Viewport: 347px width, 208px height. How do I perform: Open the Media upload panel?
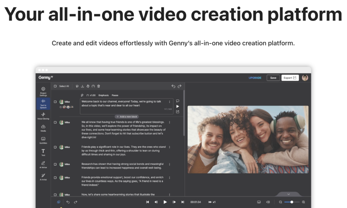(x=43, y=128)
